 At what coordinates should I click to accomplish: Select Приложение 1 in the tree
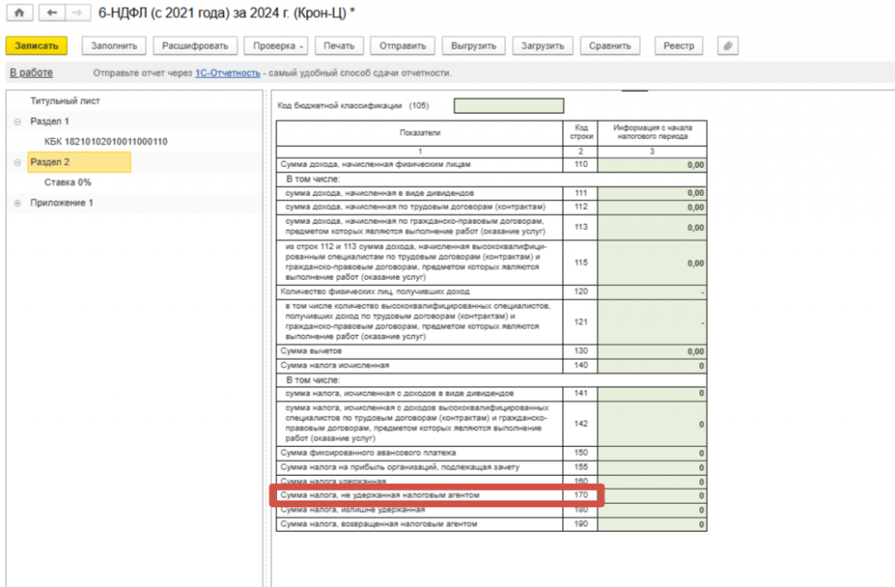click(x=62, y=203)
